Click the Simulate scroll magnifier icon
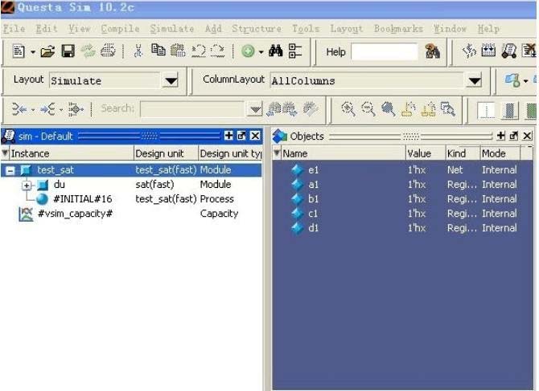539x391 pixels. 508,51
